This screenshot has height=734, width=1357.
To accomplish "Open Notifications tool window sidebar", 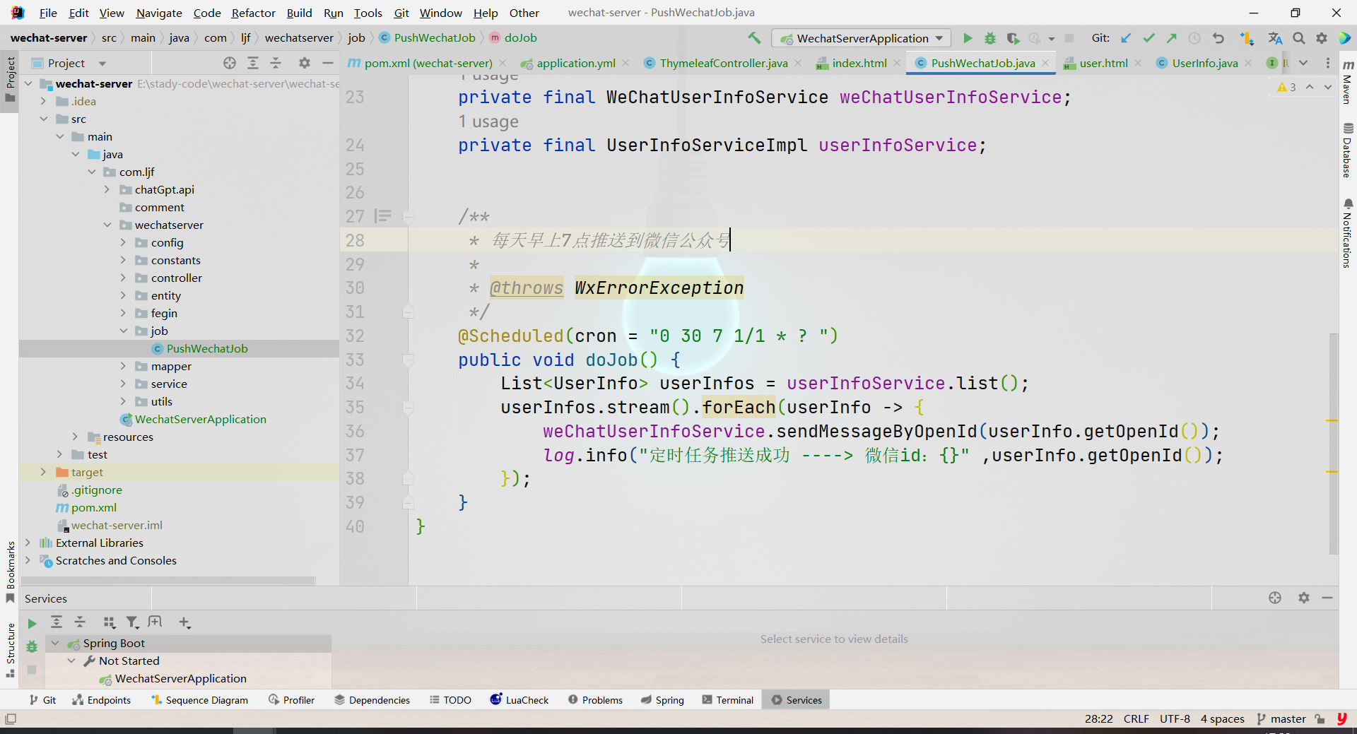I will [1348, 233].
